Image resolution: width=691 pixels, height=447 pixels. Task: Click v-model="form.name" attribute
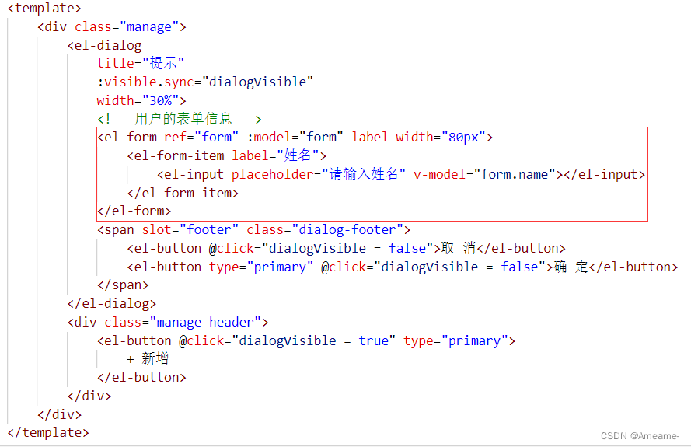(484, 174)
